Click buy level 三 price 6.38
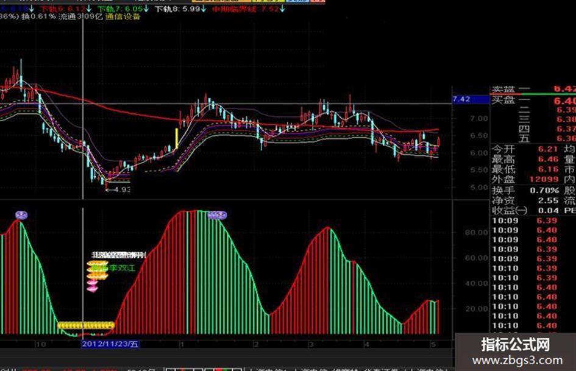Screen dimensions: 576x371 566,119
